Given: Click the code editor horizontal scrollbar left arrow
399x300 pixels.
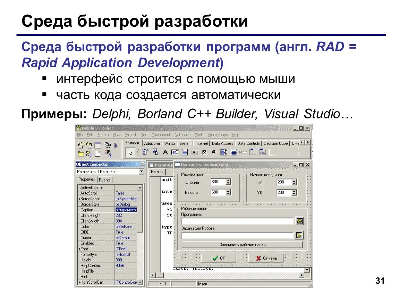Looking at the screenshot, I should [152, 275].
